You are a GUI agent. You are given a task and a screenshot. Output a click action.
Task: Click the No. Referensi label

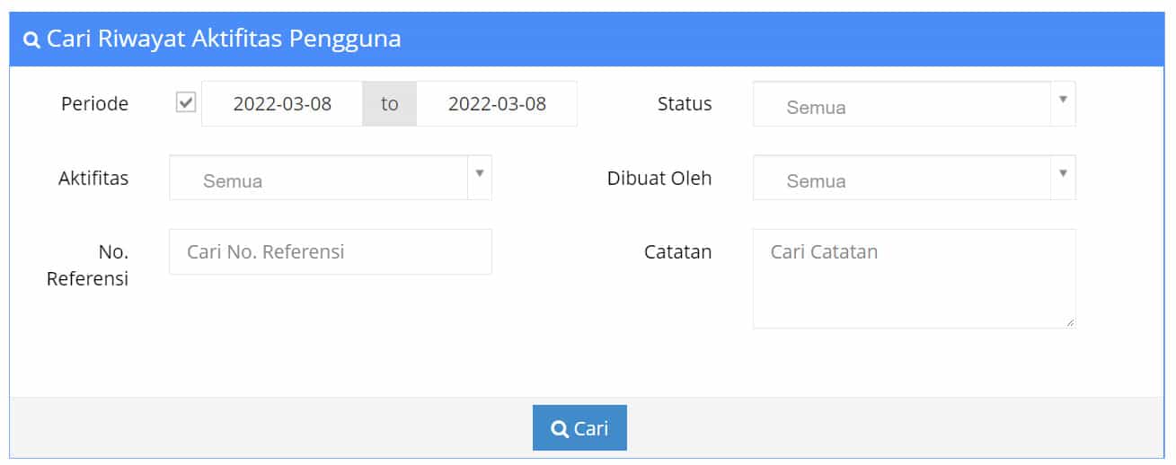[87, 265]
